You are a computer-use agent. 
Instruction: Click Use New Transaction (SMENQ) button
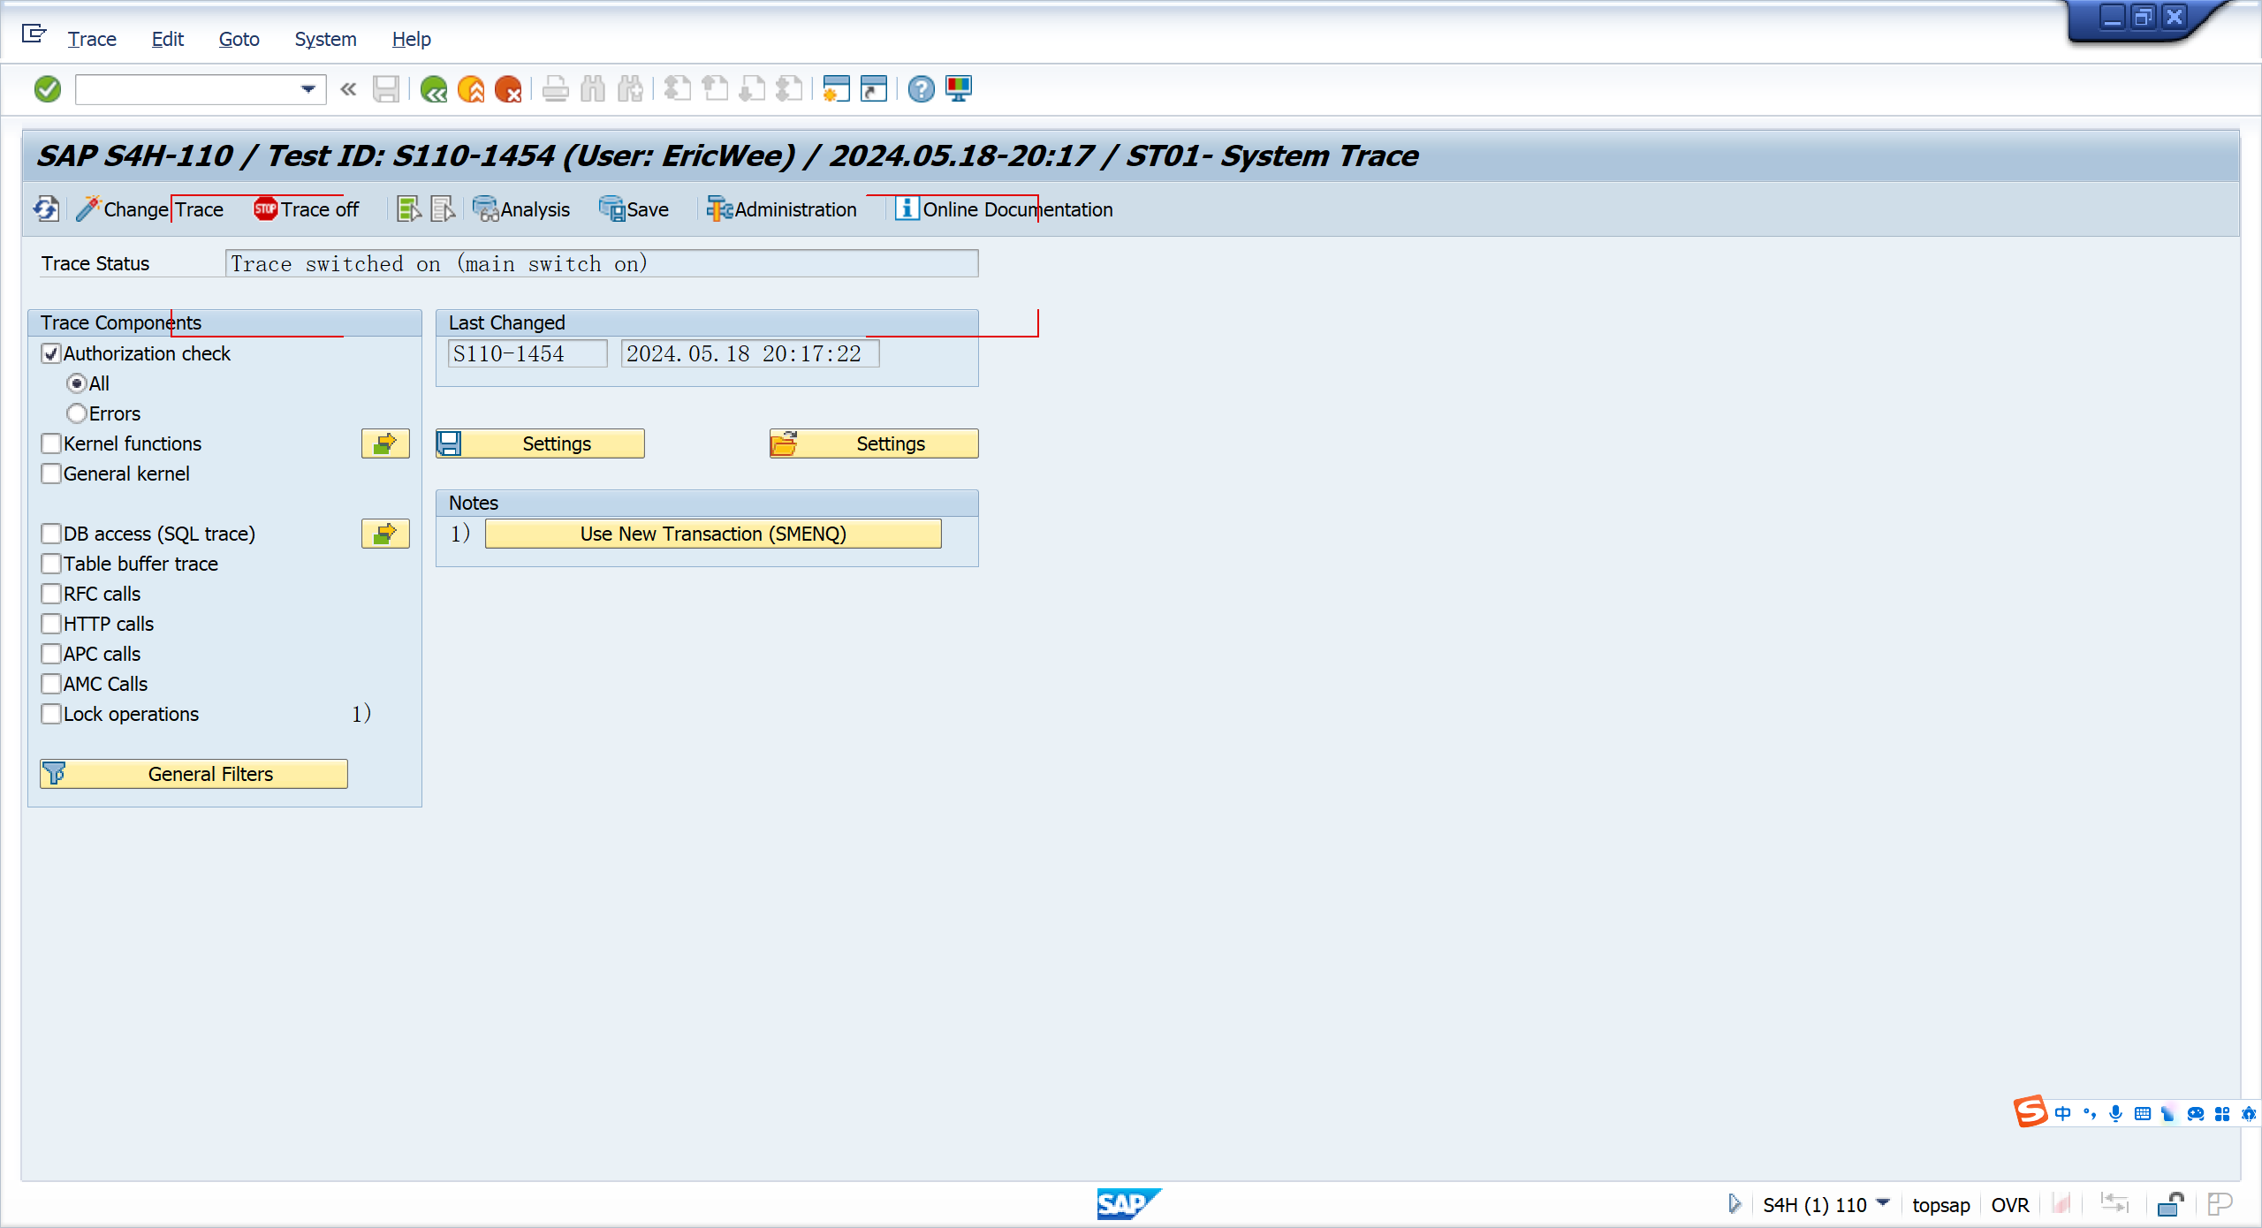(712, 534)
